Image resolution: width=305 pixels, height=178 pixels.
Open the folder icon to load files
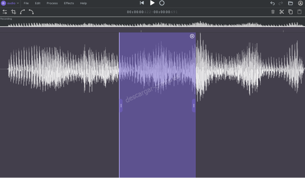(291, 3)
